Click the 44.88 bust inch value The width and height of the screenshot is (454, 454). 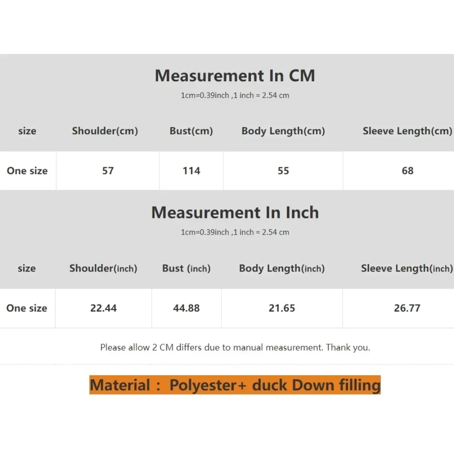(x=186, y=308)
